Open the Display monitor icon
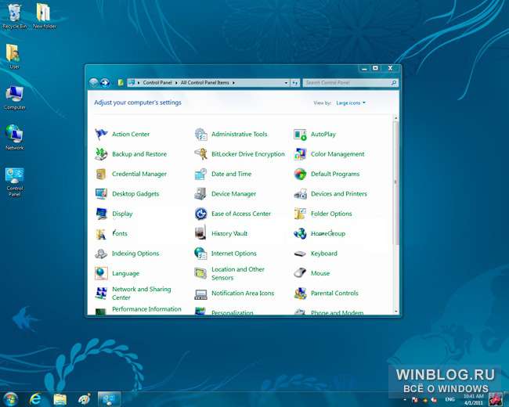Viewport: 509px width, 407px height. 101,214
